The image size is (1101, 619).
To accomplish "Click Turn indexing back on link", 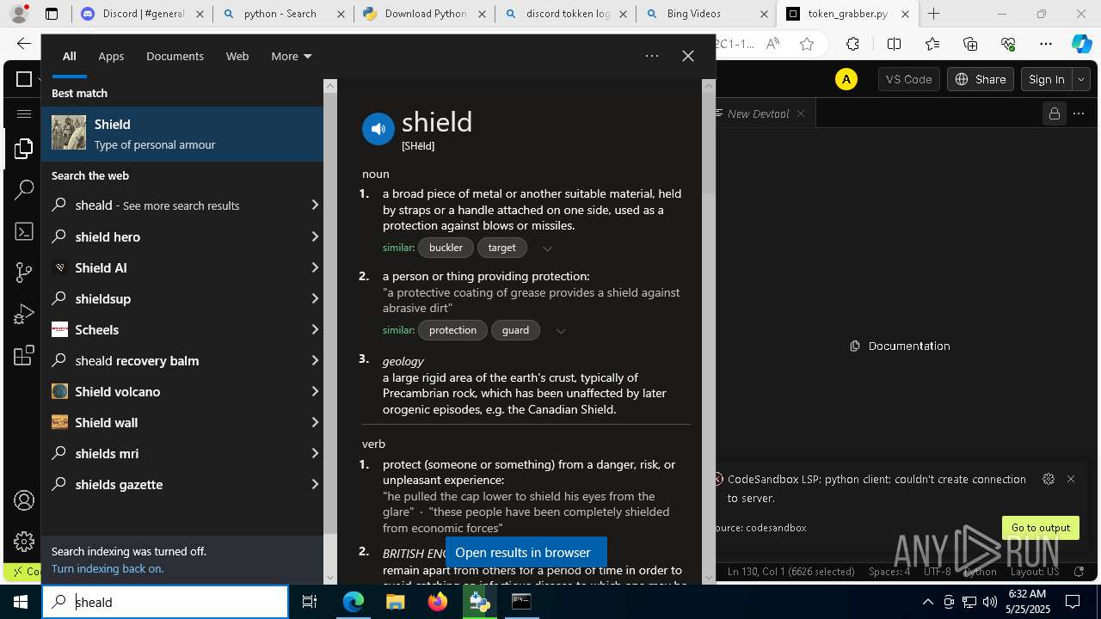I will pyautogui.click(x=108, y=568).
